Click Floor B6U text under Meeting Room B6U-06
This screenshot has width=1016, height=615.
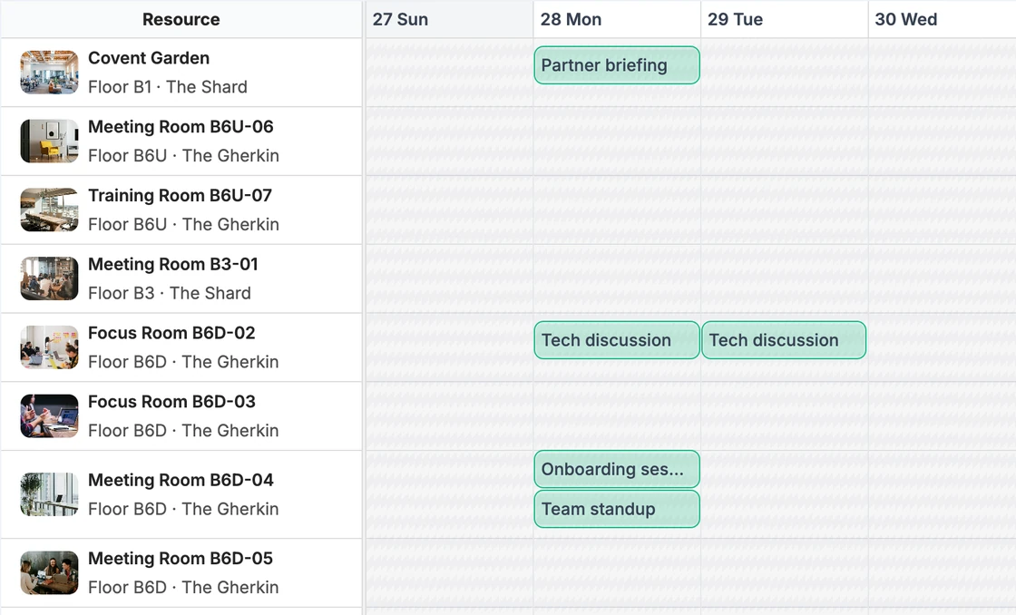(184, 155)
